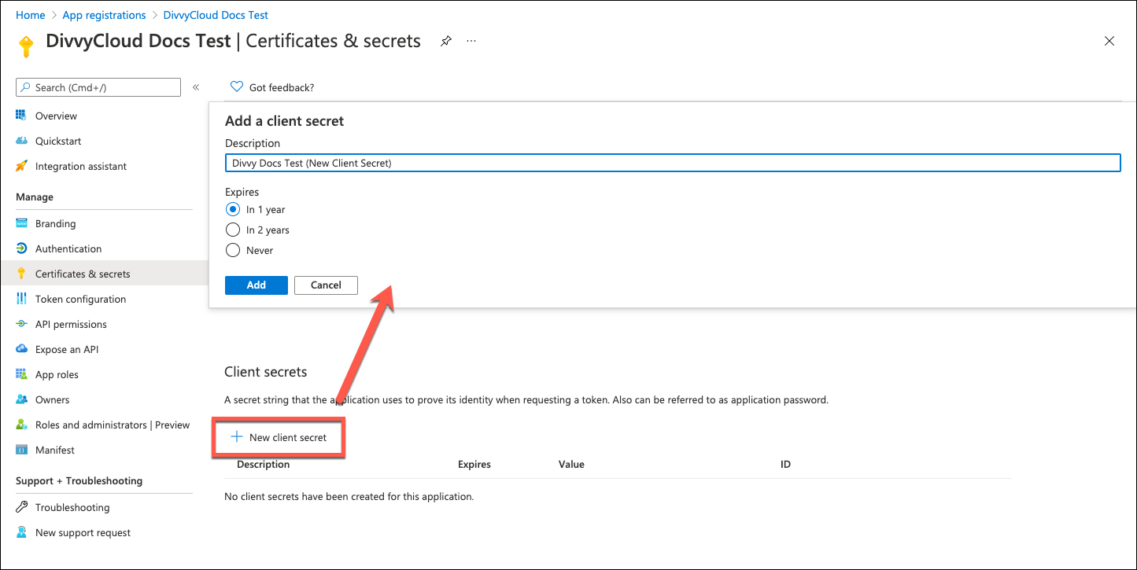Open API permissions menu item
The width and height of the screenshot is (1137, 570).
coord(71,324)
